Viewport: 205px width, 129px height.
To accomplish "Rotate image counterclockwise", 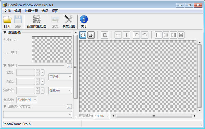I will pos(136,35).
